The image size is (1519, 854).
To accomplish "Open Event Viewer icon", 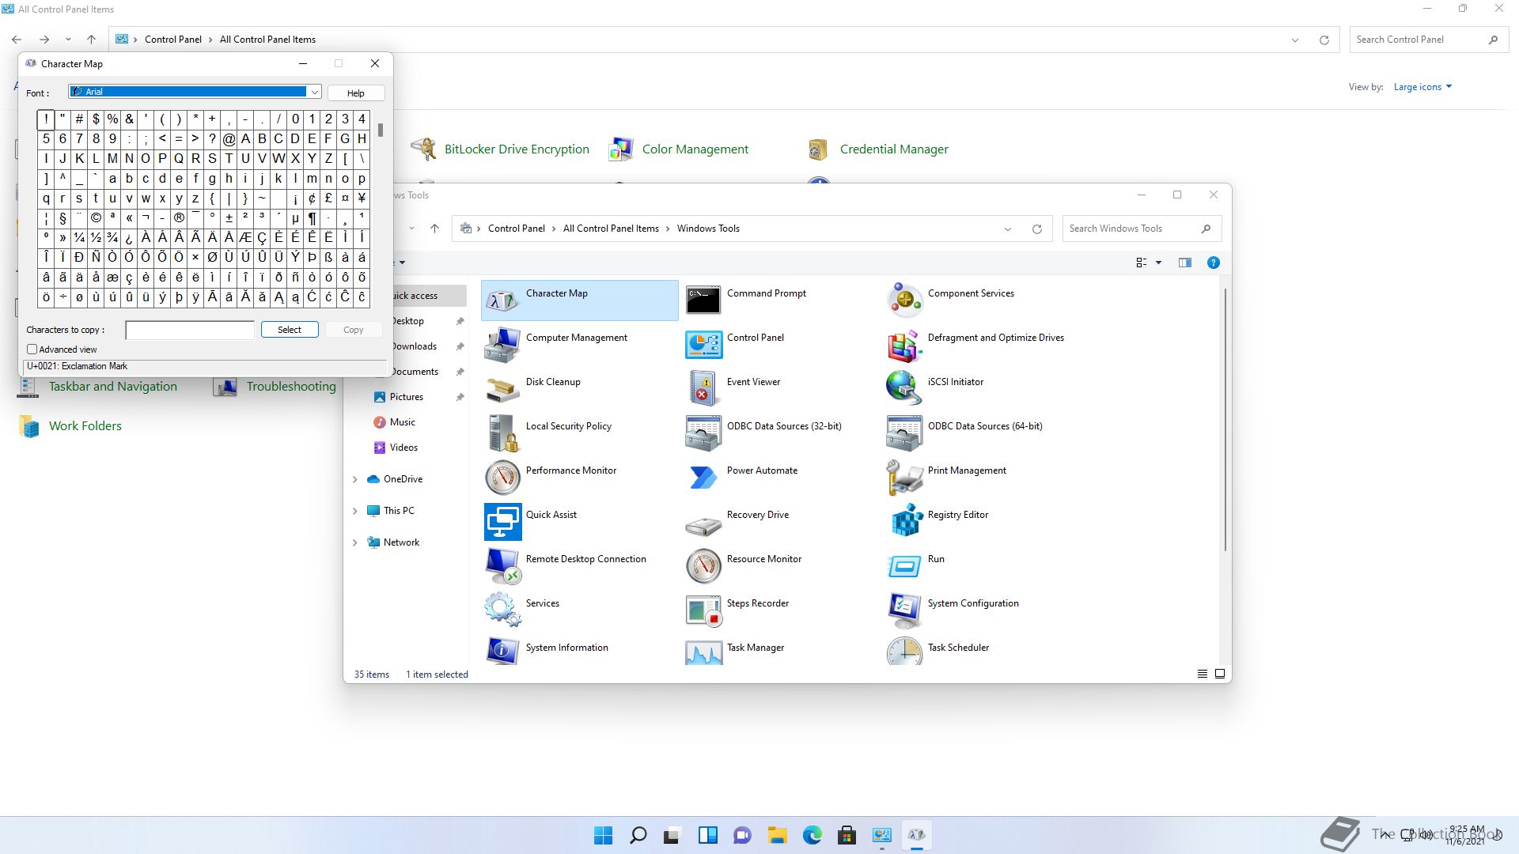I will [703, 389].
